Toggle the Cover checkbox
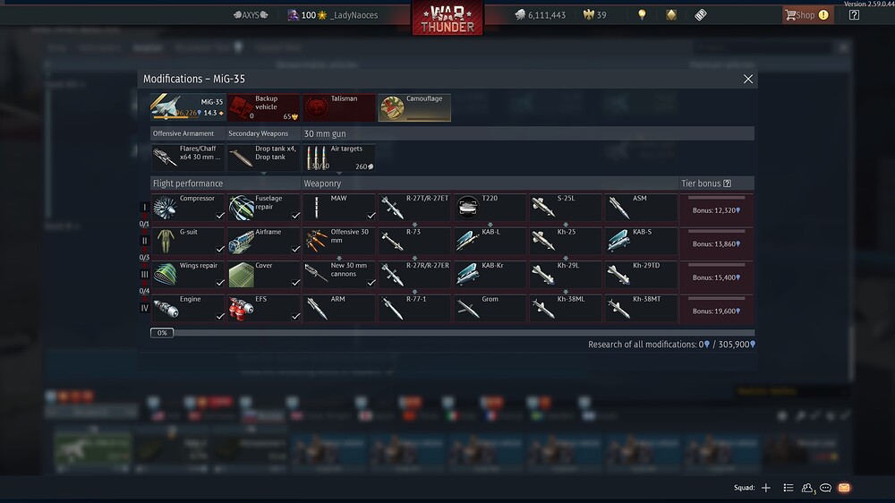Viewport: 895px width, 503px height. pyautogui.click(x=295, y=283)
